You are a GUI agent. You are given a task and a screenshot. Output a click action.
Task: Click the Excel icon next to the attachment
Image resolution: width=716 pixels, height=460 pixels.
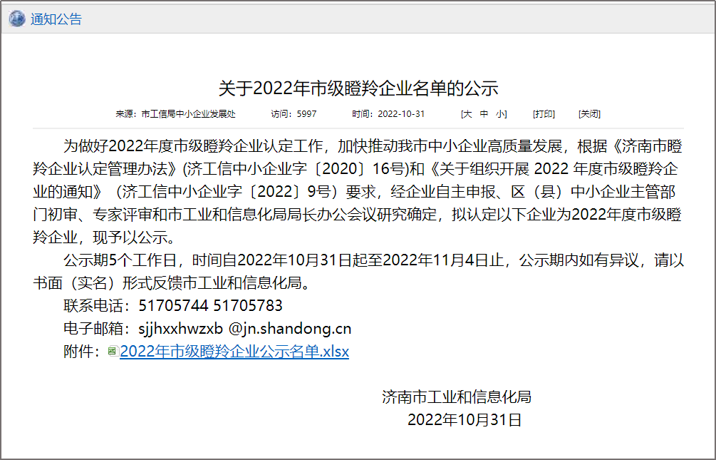tap(113, 352)
